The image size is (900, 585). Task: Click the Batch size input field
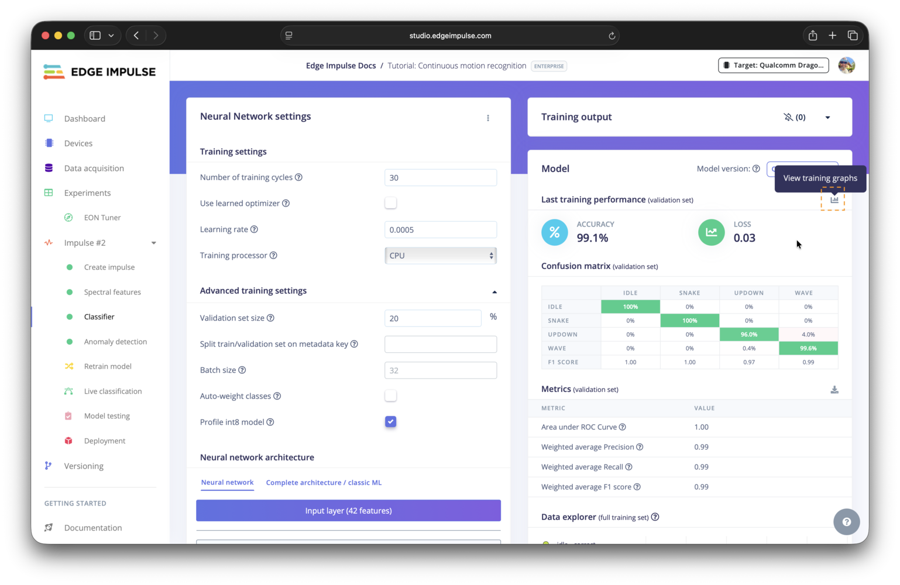(x=441, y=370)
